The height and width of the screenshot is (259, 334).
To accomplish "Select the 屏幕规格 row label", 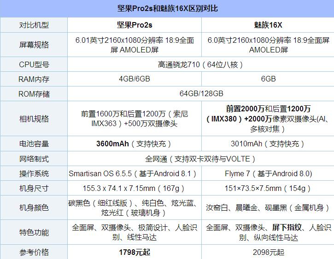I will [x=34, y=45].
